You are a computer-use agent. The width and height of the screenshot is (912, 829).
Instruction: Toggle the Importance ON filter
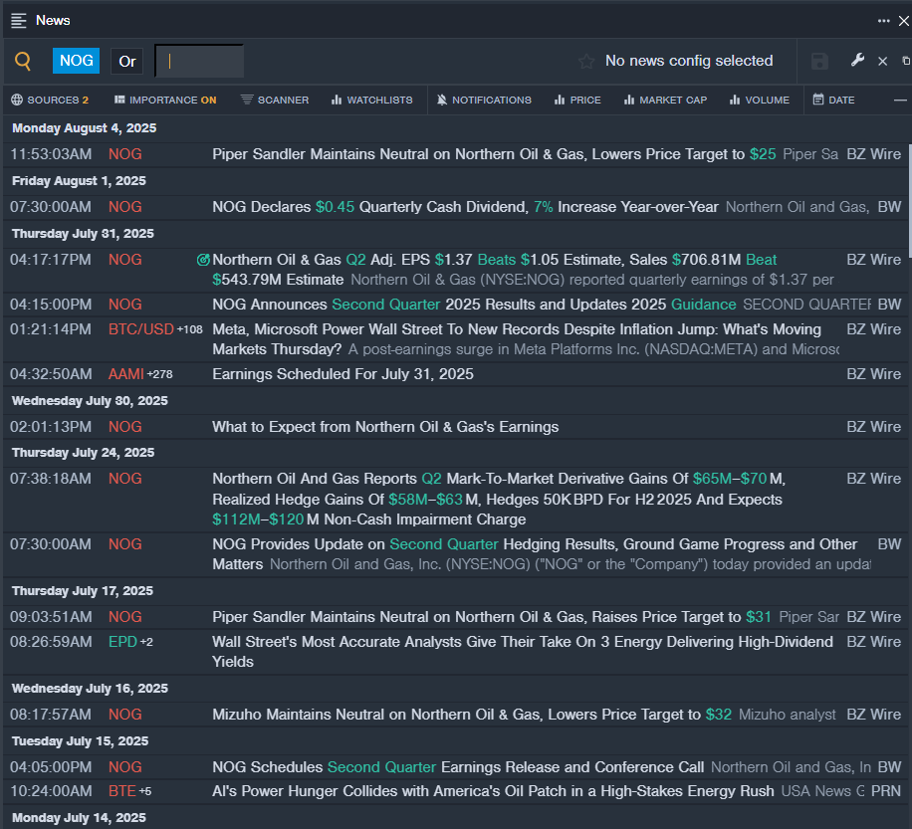click(x=165, y=100)
